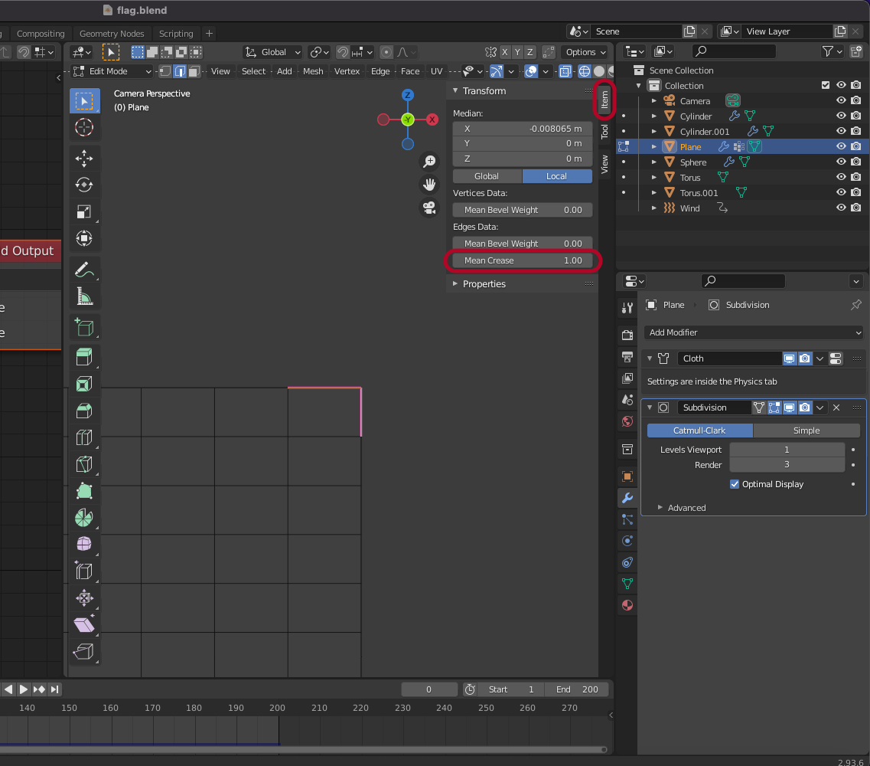
Task: Collapse the Cloth modifier panel
Action: click(650, 358)
